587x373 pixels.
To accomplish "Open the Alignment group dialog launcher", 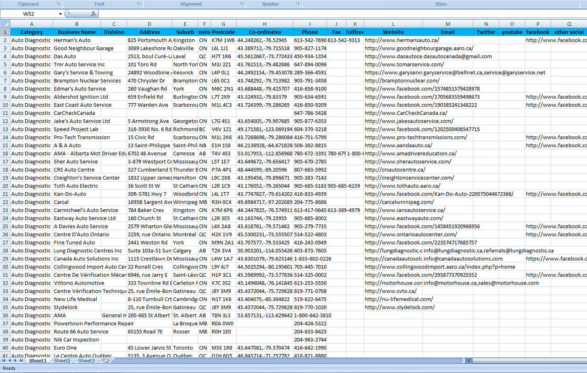I will pyautogui.click(x=242, y=4).
